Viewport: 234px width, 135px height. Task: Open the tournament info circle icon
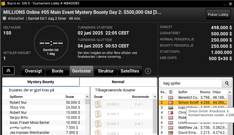click(x=148, y=71)
